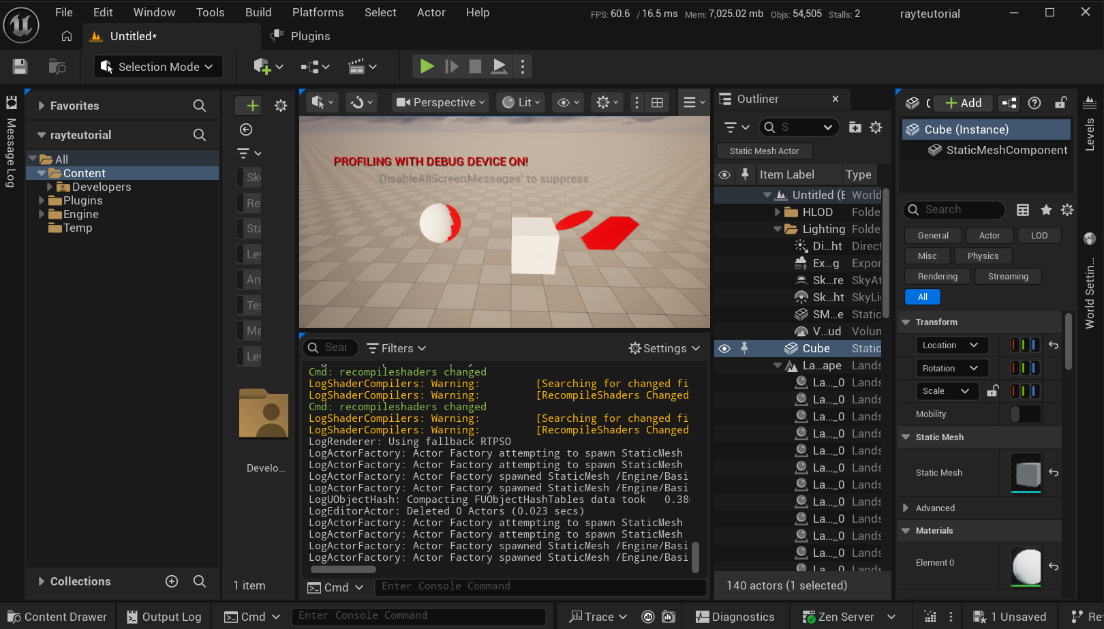Open the Lit view mode dropdown
The height and width of the screenshot is (629, 1104).
[x=522, y=102]
